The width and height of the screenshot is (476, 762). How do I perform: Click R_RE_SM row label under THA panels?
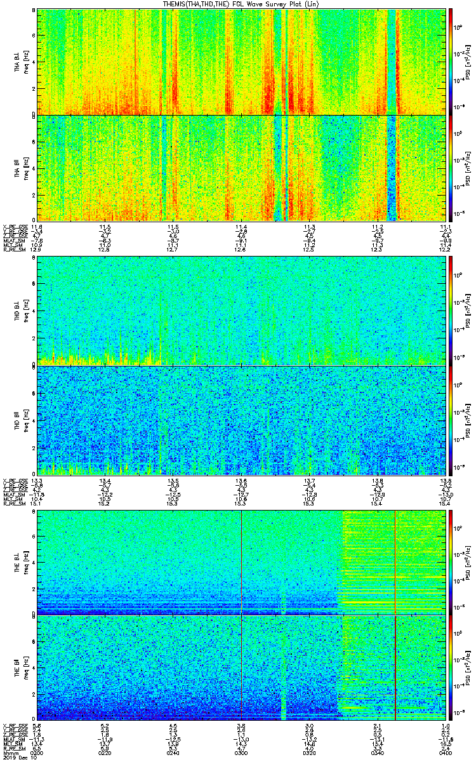(13, 250)
